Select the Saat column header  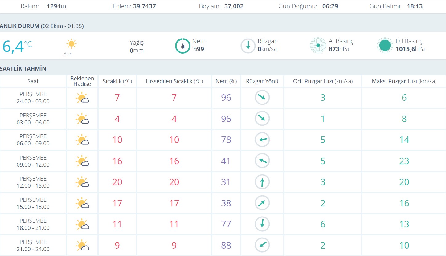coord(33,81)
